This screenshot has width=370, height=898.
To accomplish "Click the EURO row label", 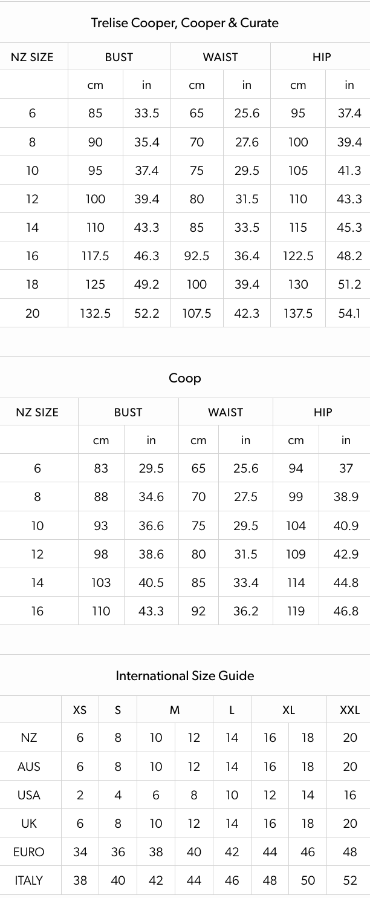I will click(x=29, y=852).
